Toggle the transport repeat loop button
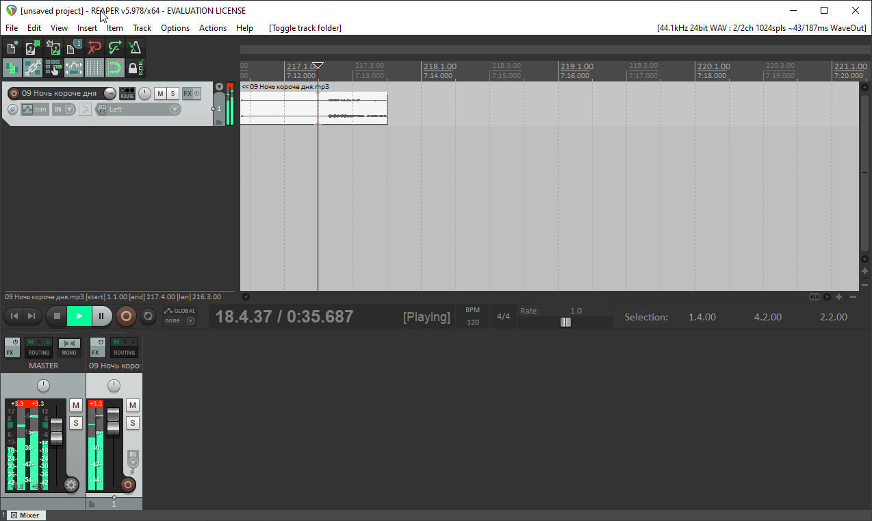 [147, 316]
